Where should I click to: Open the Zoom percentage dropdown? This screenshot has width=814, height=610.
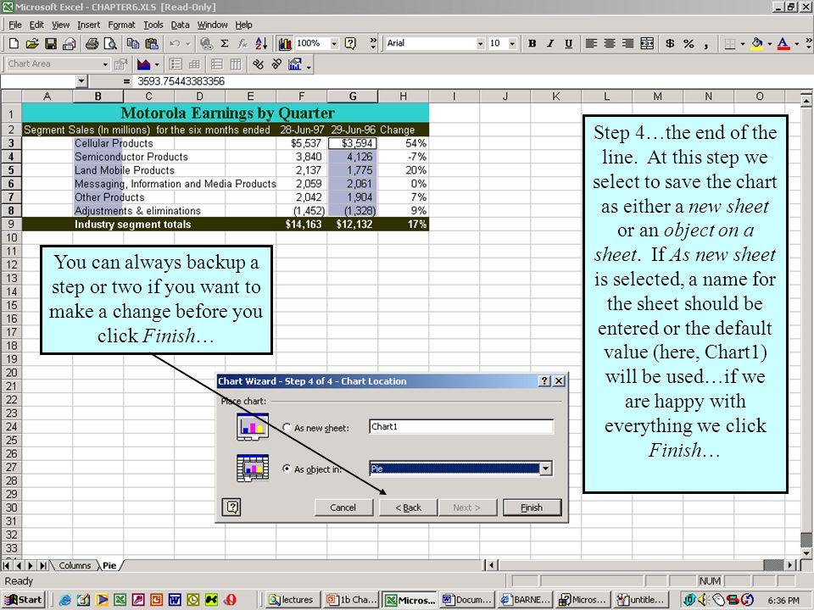[x=334, y=43]
